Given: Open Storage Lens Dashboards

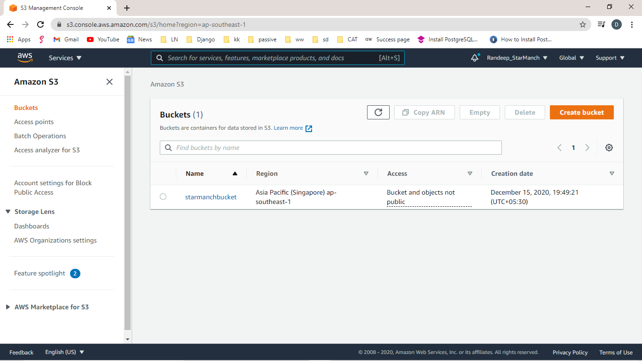Looking at the screenshot, I should point(31,226).
